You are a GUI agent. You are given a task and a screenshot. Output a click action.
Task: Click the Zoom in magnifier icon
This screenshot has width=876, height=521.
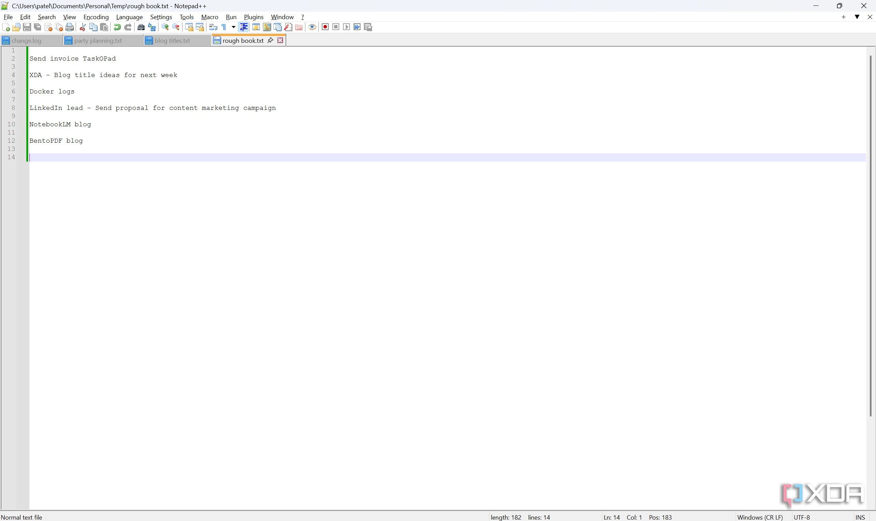click(165, 27)
